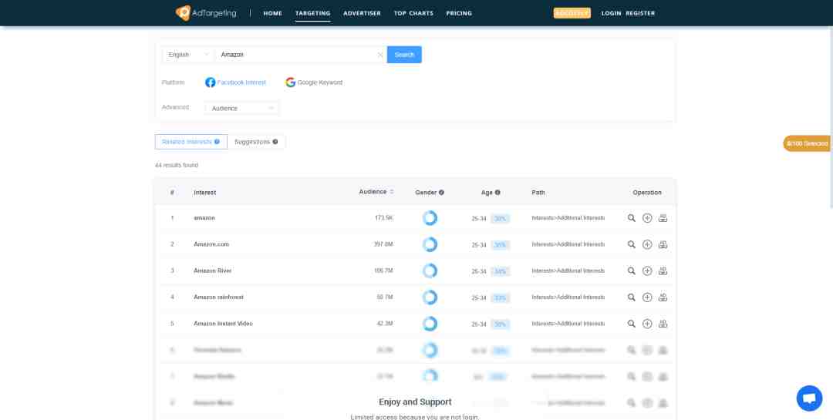Go to HOME in navigation
This screenshot has width=833, height=420.
pyautogui.click(x=272, y=13)
